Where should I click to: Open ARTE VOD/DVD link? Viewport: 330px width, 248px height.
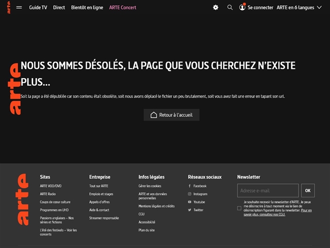51,186
